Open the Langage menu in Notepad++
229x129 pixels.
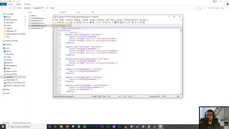(x=92, y=20)
